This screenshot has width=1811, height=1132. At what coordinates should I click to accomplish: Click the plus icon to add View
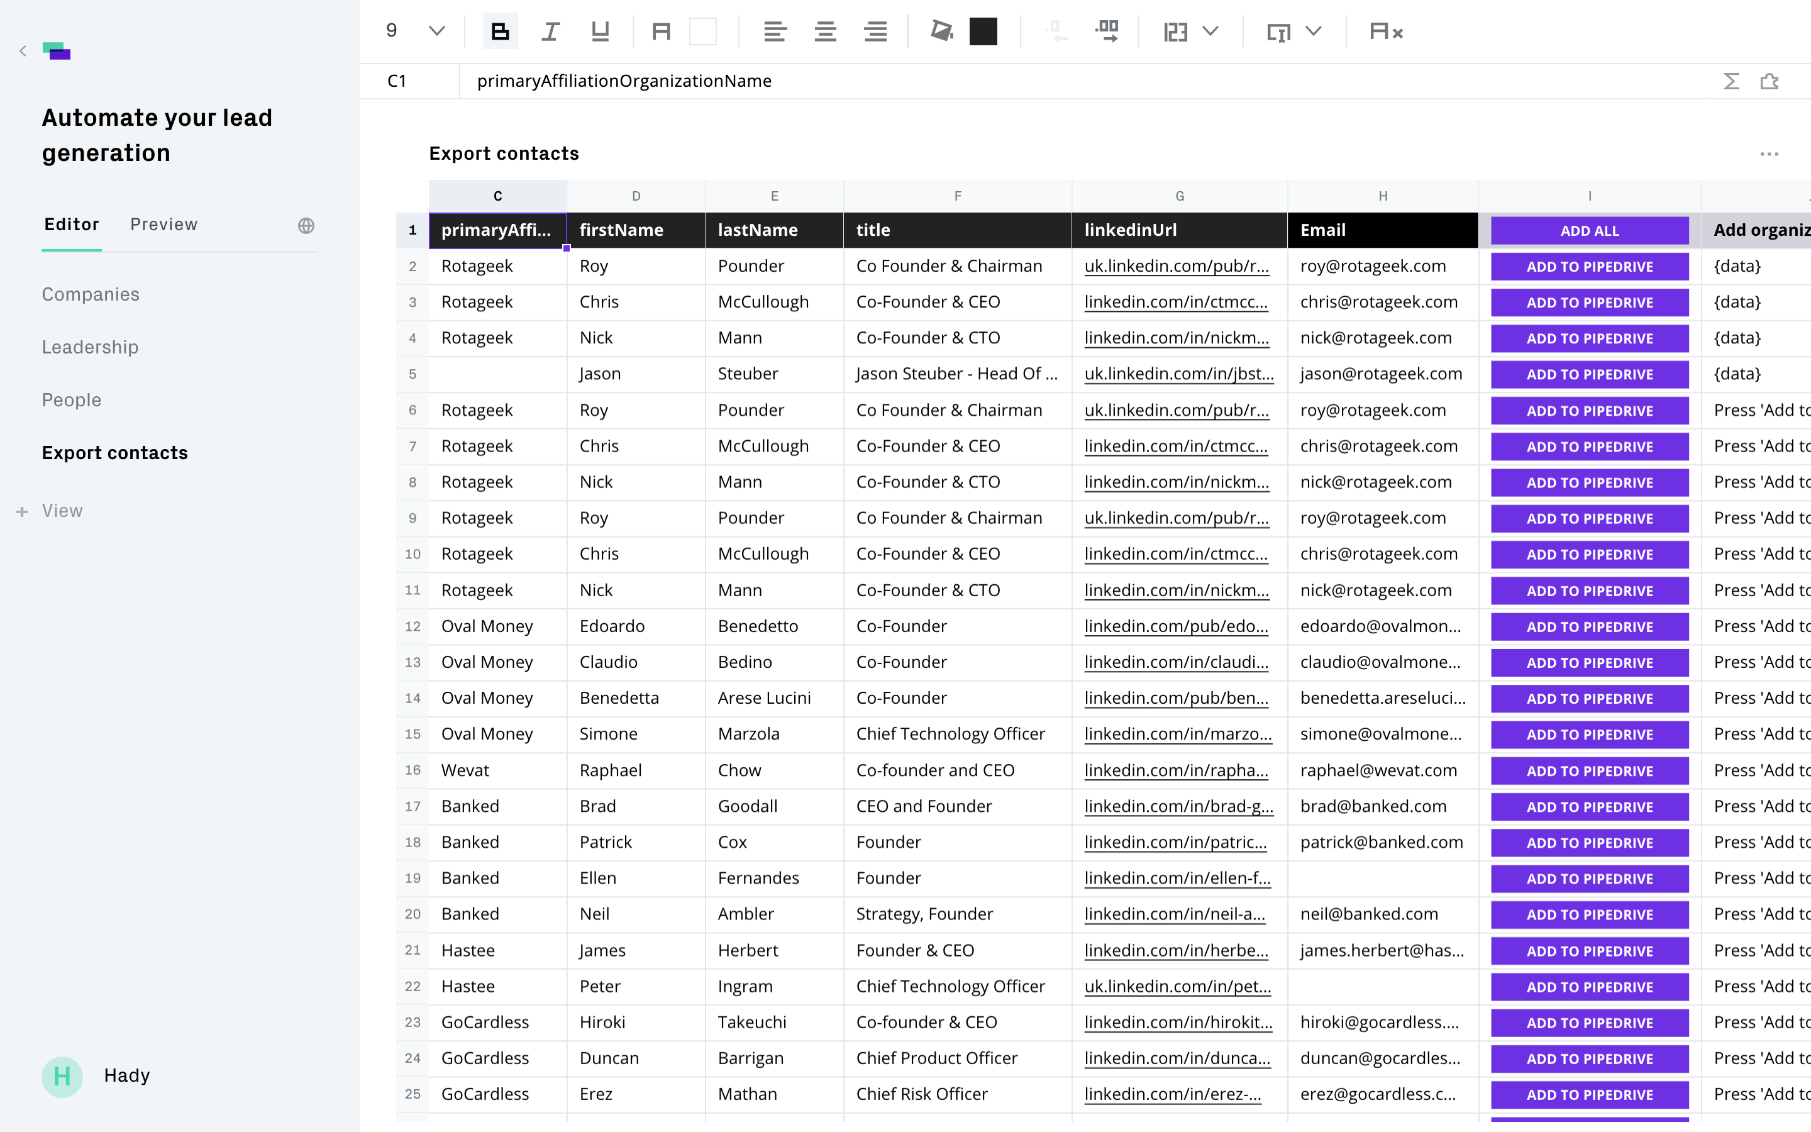click(x=23, y=511)
